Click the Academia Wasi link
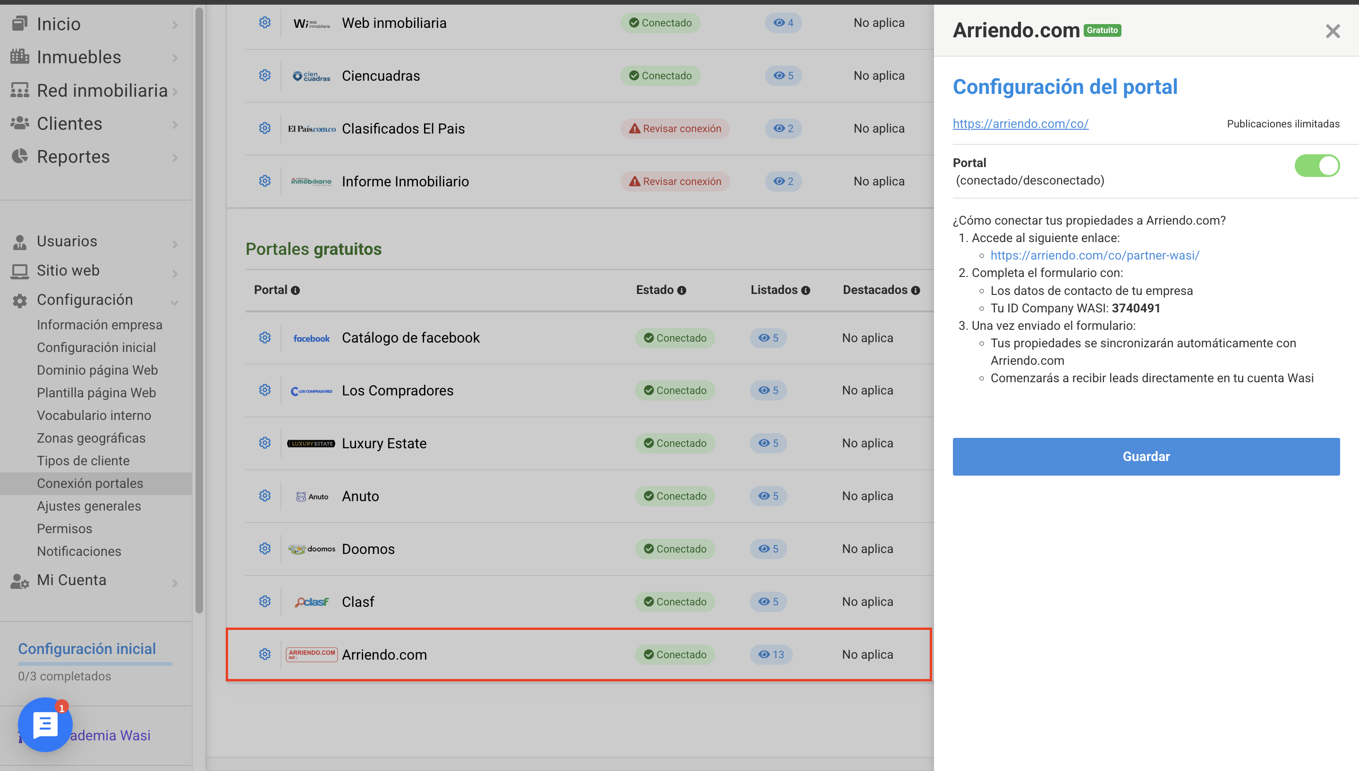 [110, 736]
